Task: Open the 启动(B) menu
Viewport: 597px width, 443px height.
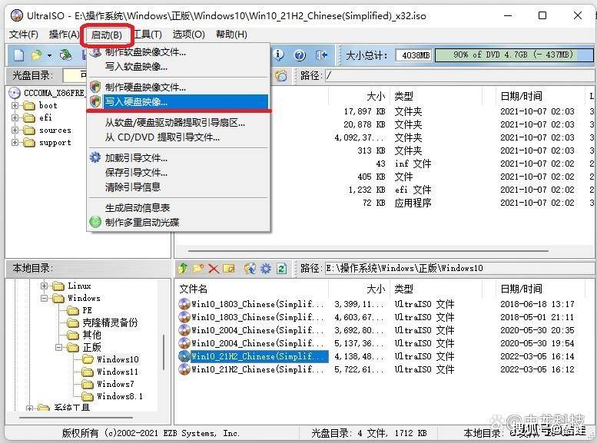Action: (x=107, y=35)
